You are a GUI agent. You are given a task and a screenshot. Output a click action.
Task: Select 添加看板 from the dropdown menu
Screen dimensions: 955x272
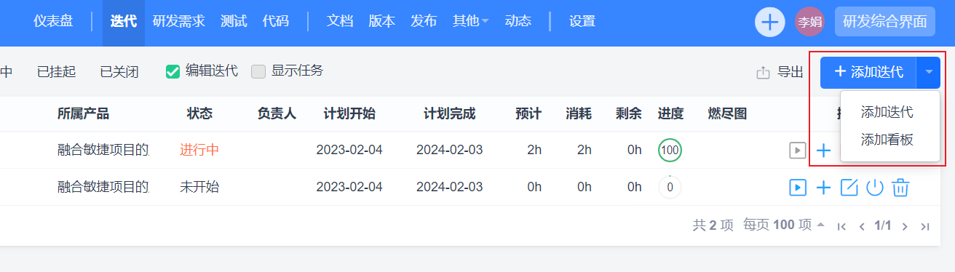(887, 140)
